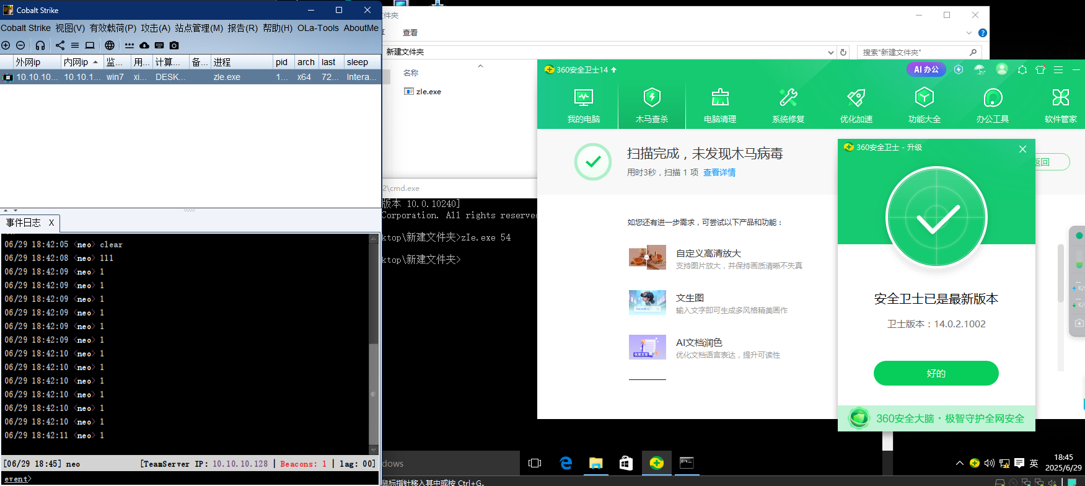Click the camera screenshots icon

pyautogui.click(x=174, y=45)
